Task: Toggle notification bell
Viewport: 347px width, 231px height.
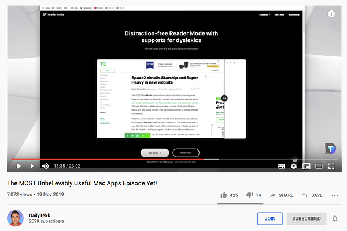Action: [x=335, y=219]
